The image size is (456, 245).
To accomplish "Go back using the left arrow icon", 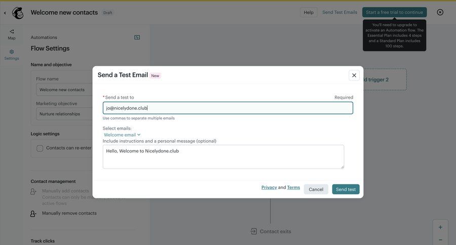I will click(5, 13).
